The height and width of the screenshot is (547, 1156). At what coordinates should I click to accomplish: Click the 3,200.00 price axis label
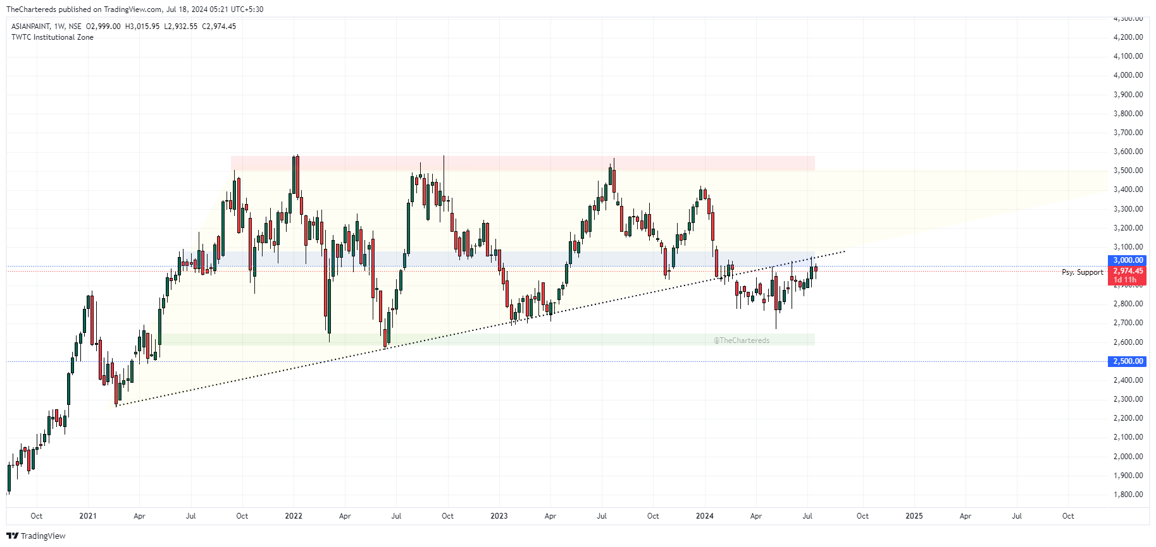pyautogui.click(x=1128, y=228)
